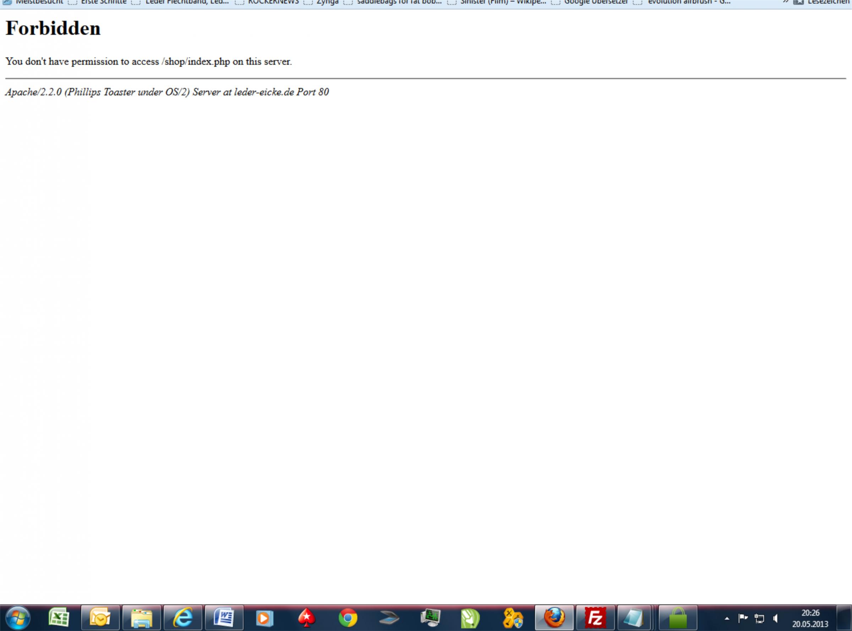Screen dimensions: 852x631
Task: Open the Windows Start menu
Action: pos(18,618)
